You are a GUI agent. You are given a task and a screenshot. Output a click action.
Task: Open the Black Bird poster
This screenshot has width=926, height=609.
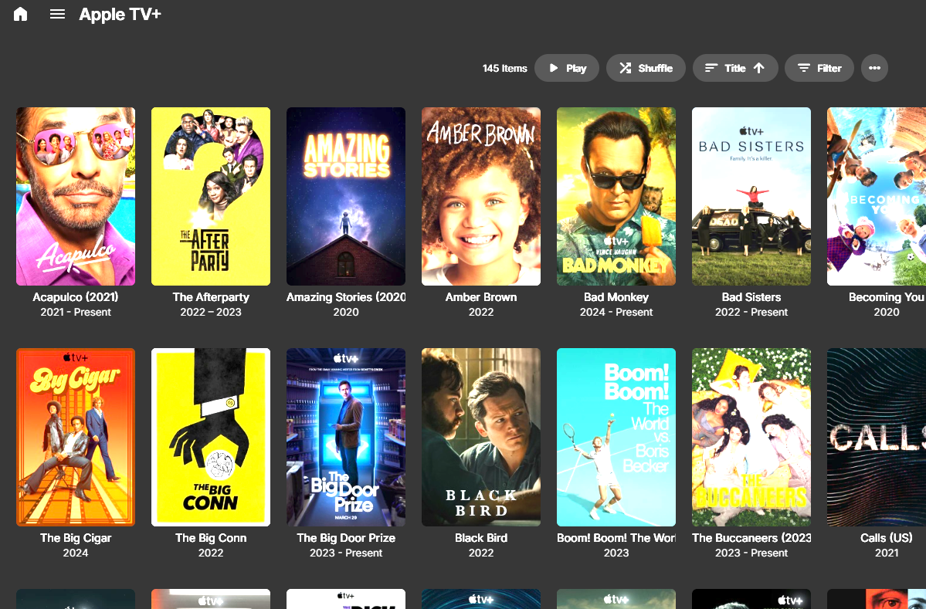tap(481, 438)
